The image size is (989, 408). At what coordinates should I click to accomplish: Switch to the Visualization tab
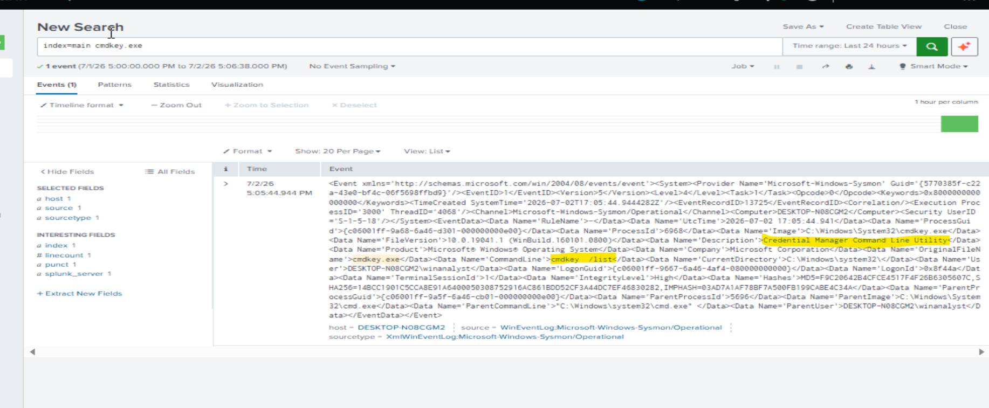click(x=237, y=85)
